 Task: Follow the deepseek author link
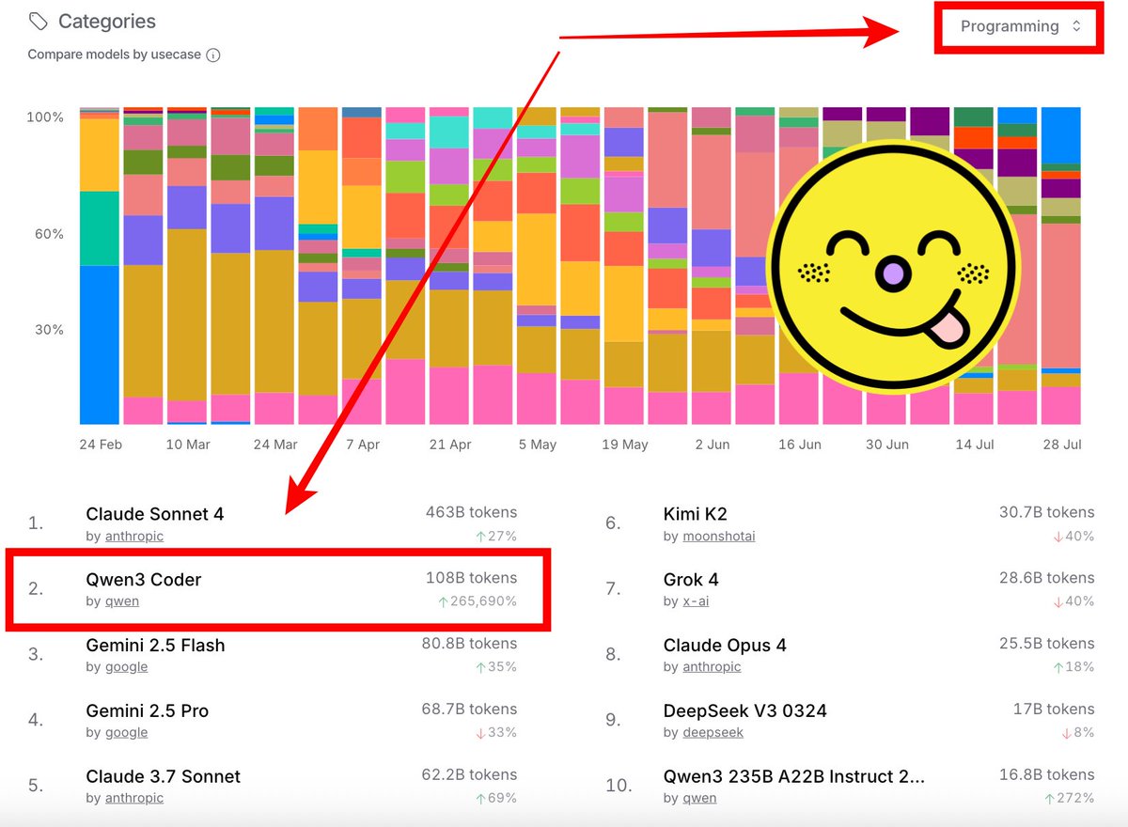pyautogui.click(x=713, y=733)
